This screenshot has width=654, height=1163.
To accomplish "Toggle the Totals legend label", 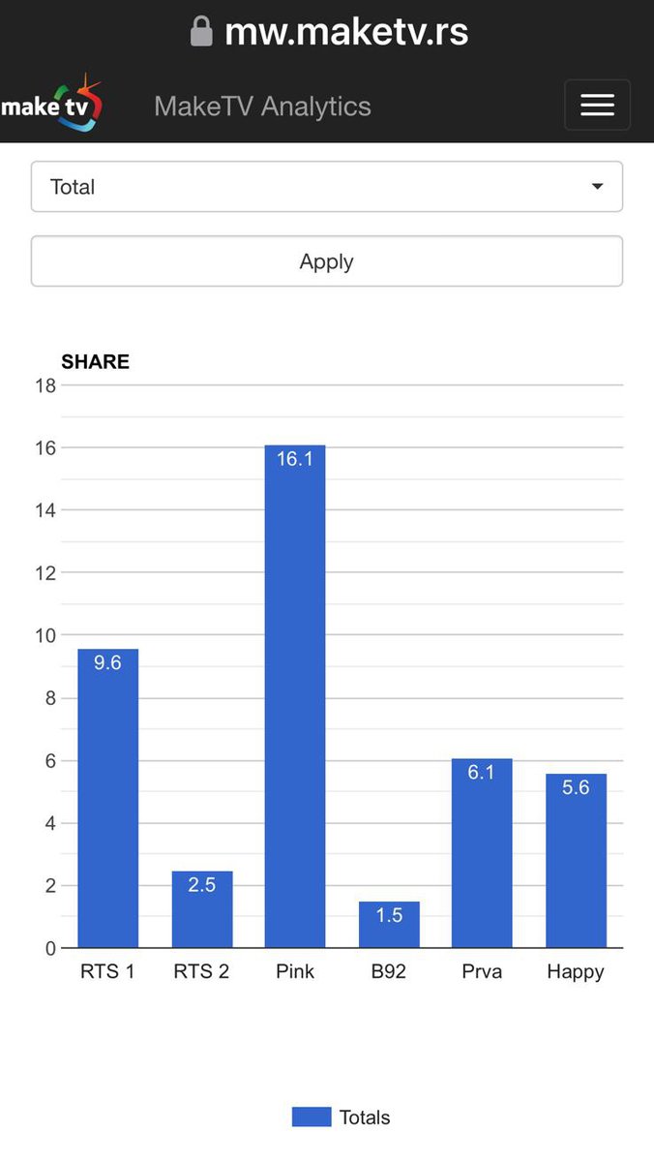I will point(365,1117).
